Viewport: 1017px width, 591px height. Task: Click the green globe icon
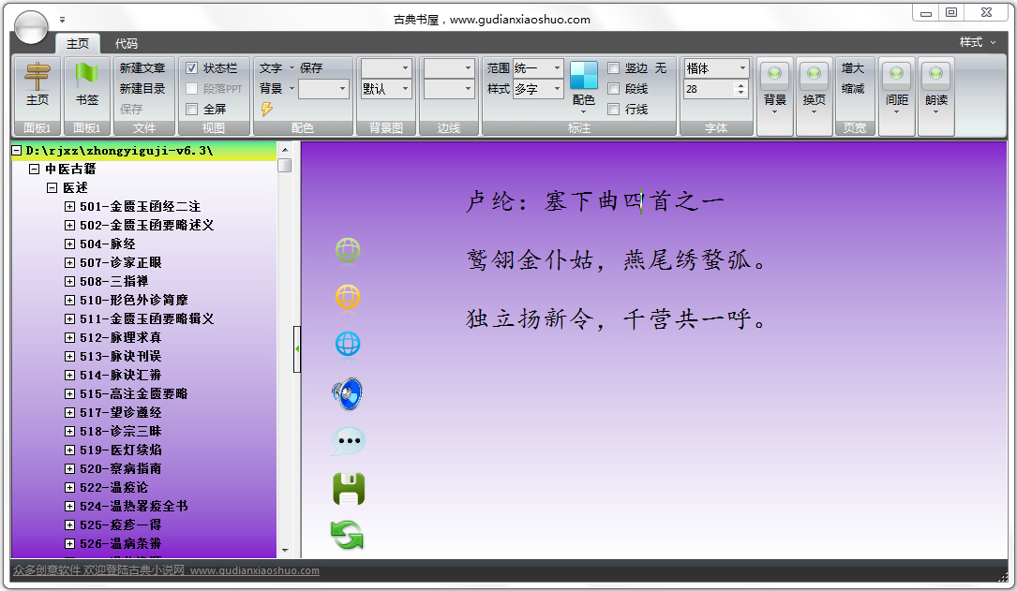pos(349,250)
